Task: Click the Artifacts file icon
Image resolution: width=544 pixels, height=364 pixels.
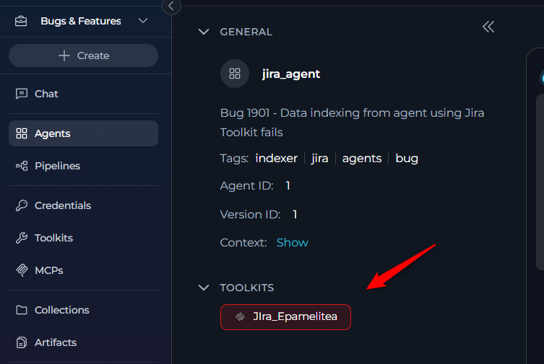Action: 21,342
